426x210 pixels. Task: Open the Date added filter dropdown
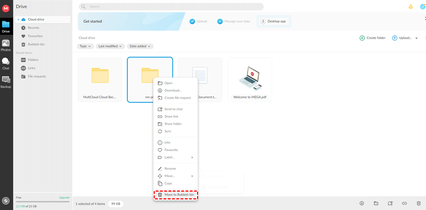pos(140,46)
